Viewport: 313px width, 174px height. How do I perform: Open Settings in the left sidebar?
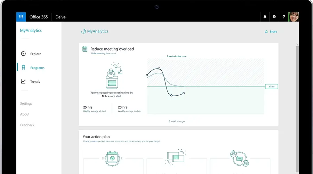click(x=26, y=104)
